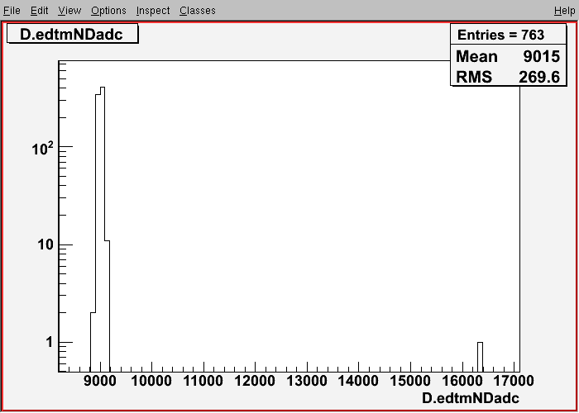The width and height of the screenshot is (579, 413).
Task: Open the Help menu
Action: click(x=565, y=11)
